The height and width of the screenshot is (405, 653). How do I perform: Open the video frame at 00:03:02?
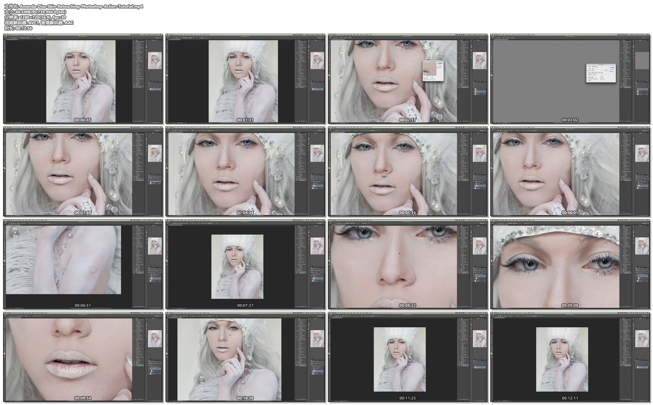pos(570,79)
